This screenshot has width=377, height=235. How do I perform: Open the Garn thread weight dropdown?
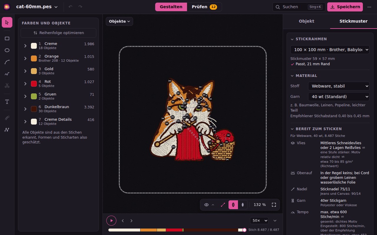tap(339, 97)
